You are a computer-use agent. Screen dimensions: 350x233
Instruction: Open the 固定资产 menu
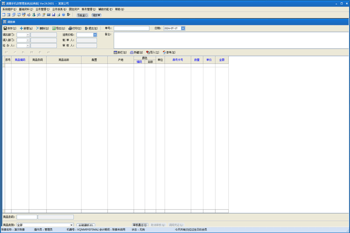pyautogui.click(x=74, y=9)
